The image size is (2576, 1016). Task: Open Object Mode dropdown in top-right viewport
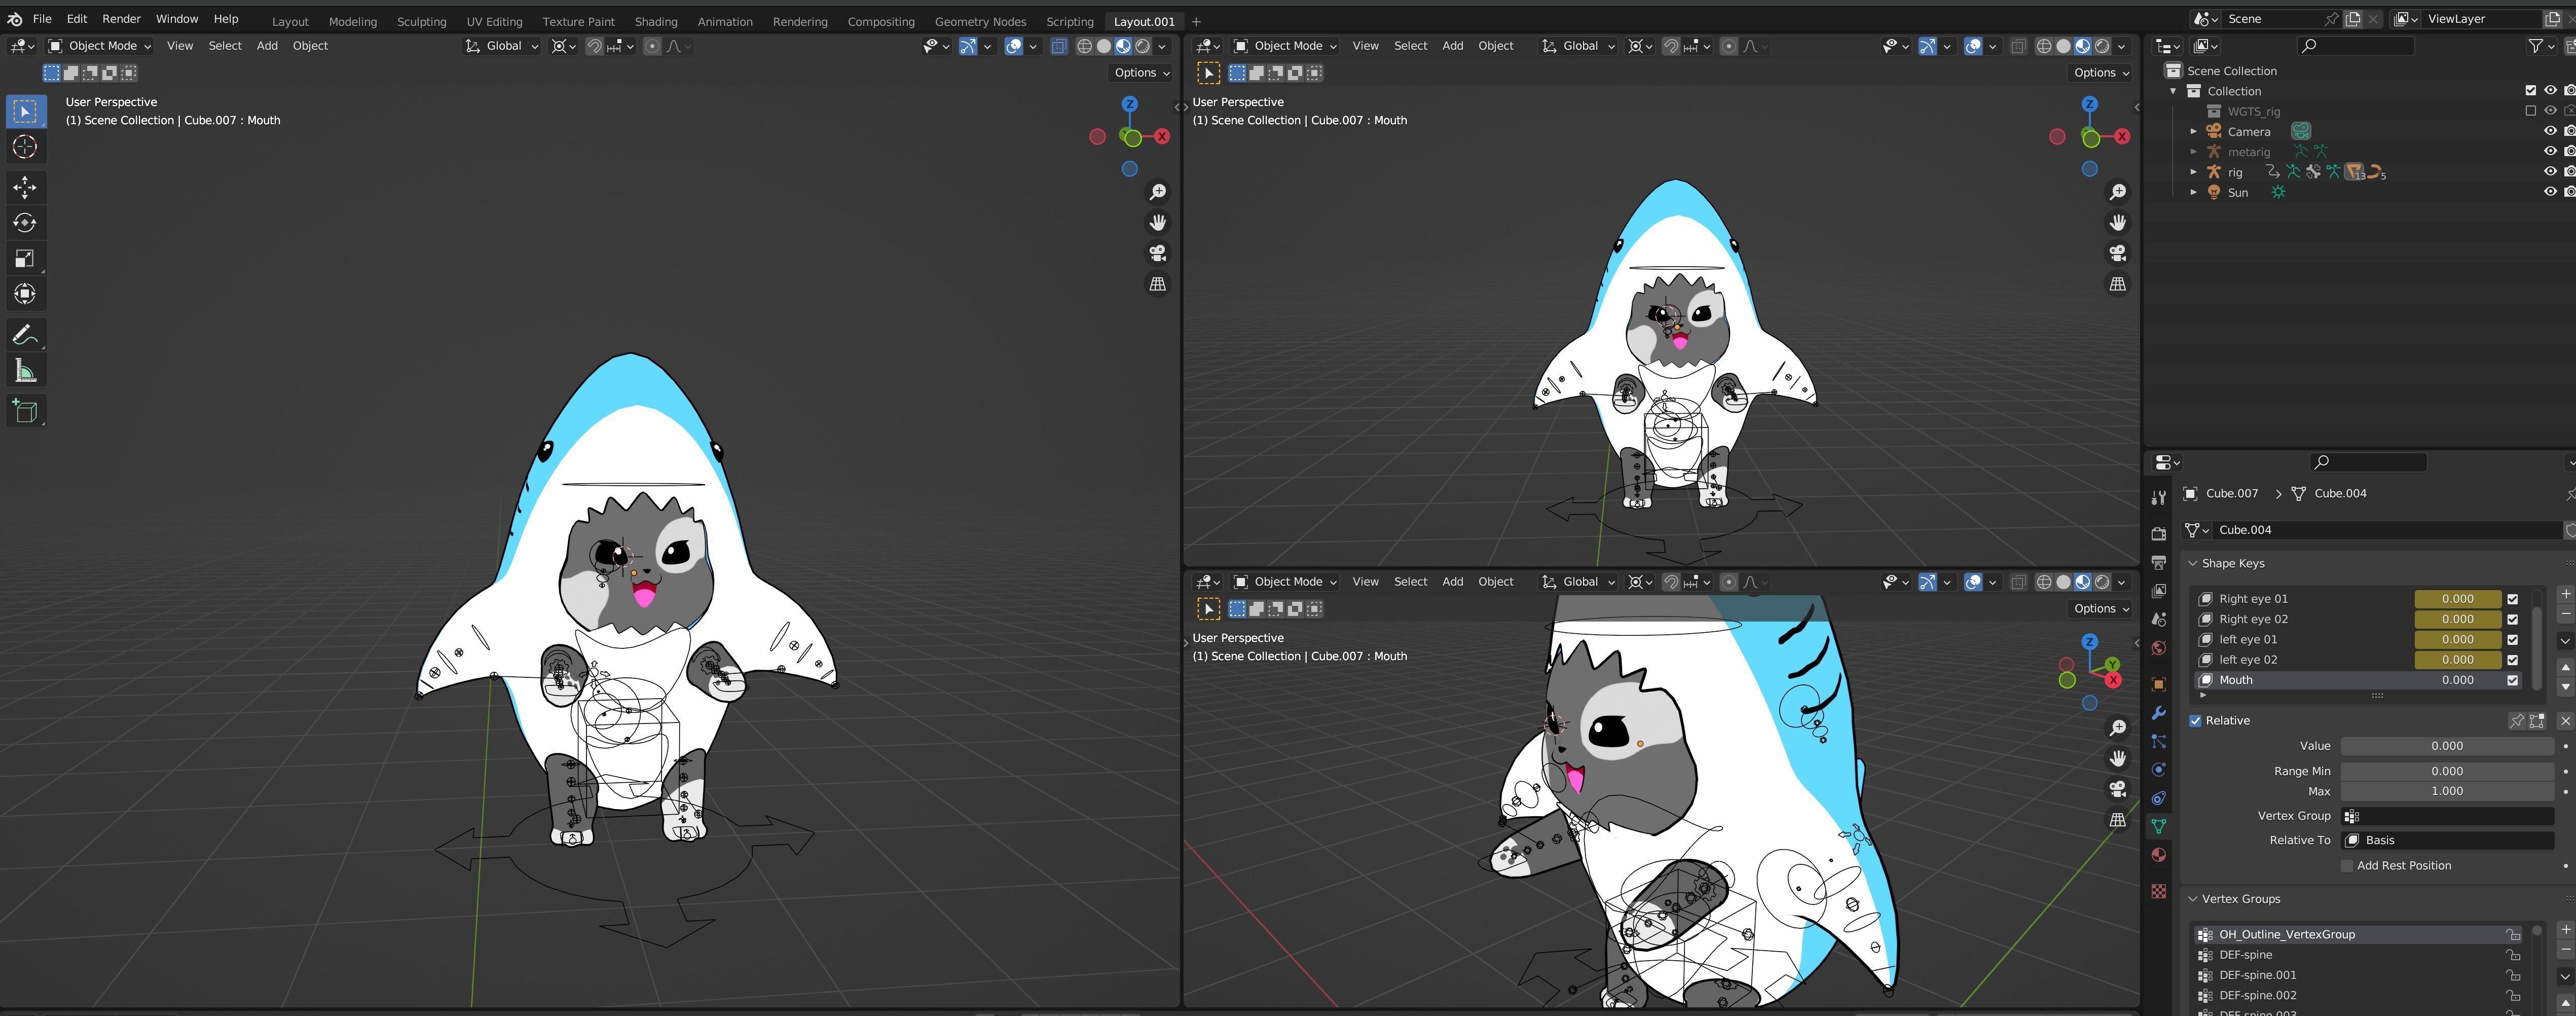(1285, 46)
